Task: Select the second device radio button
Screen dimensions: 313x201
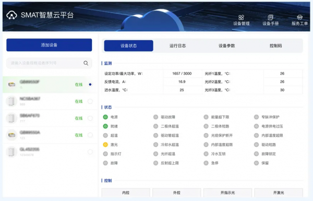Action: pos(90,101)
